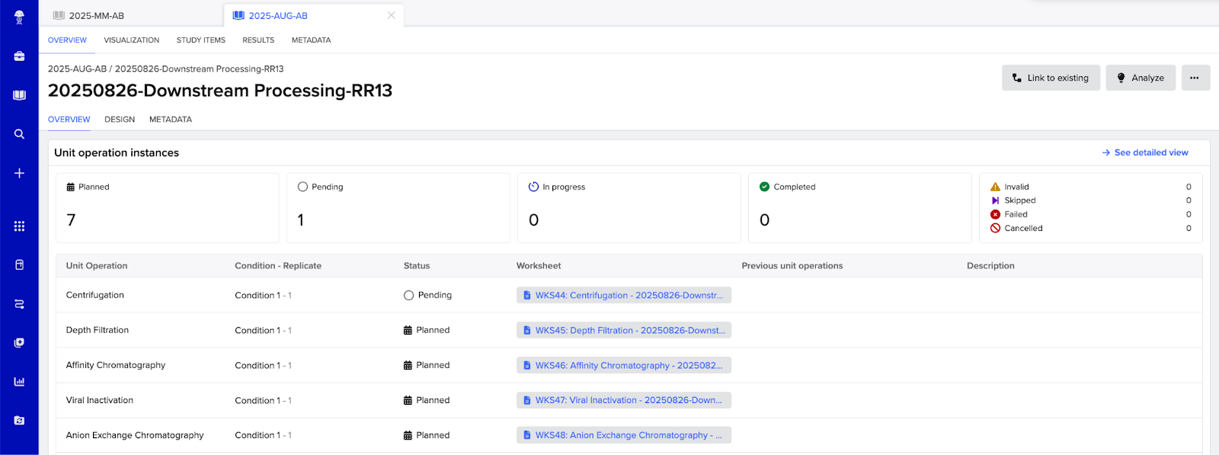Open the Visualization tab
The height and width of the screenshot is (455, 1219).
pos(131,40)
